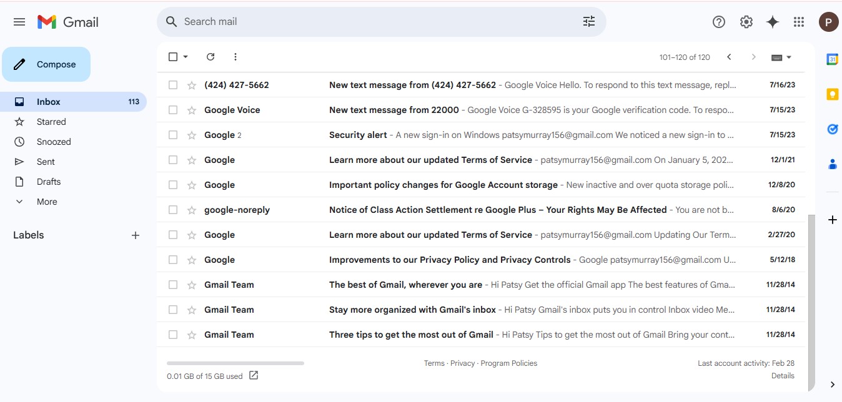Select the (424) 427-5662 message checkbox
This screenshot has width=842, height=402.
click(173, 85)
